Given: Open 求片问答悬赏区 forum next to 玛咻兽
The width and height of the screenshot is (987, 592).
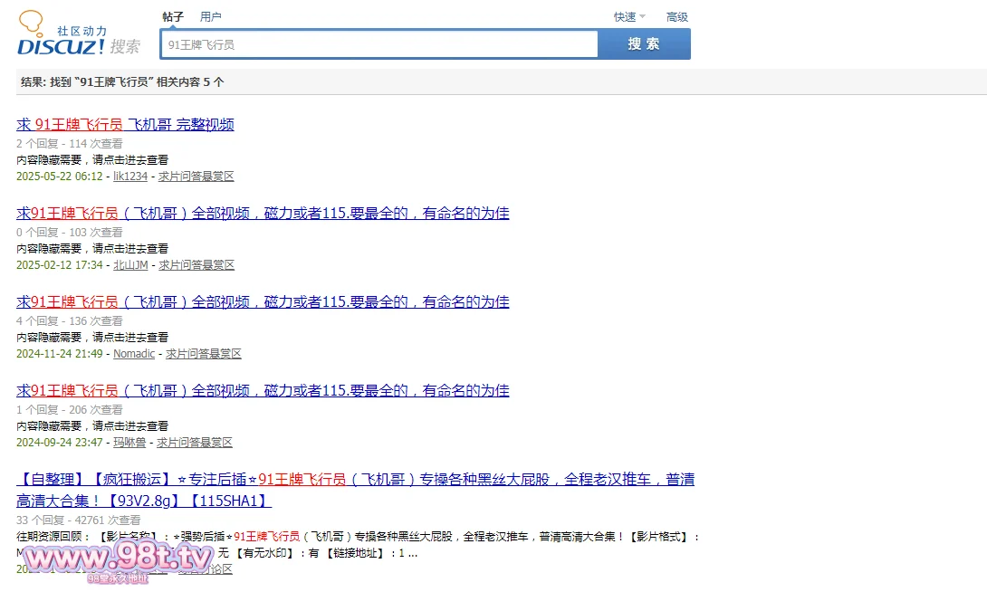Looking at the screenshot, I should (x=195, y=443).
